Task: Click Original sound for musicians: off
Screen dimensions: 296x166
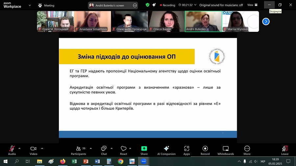Action: click(221, 5)
